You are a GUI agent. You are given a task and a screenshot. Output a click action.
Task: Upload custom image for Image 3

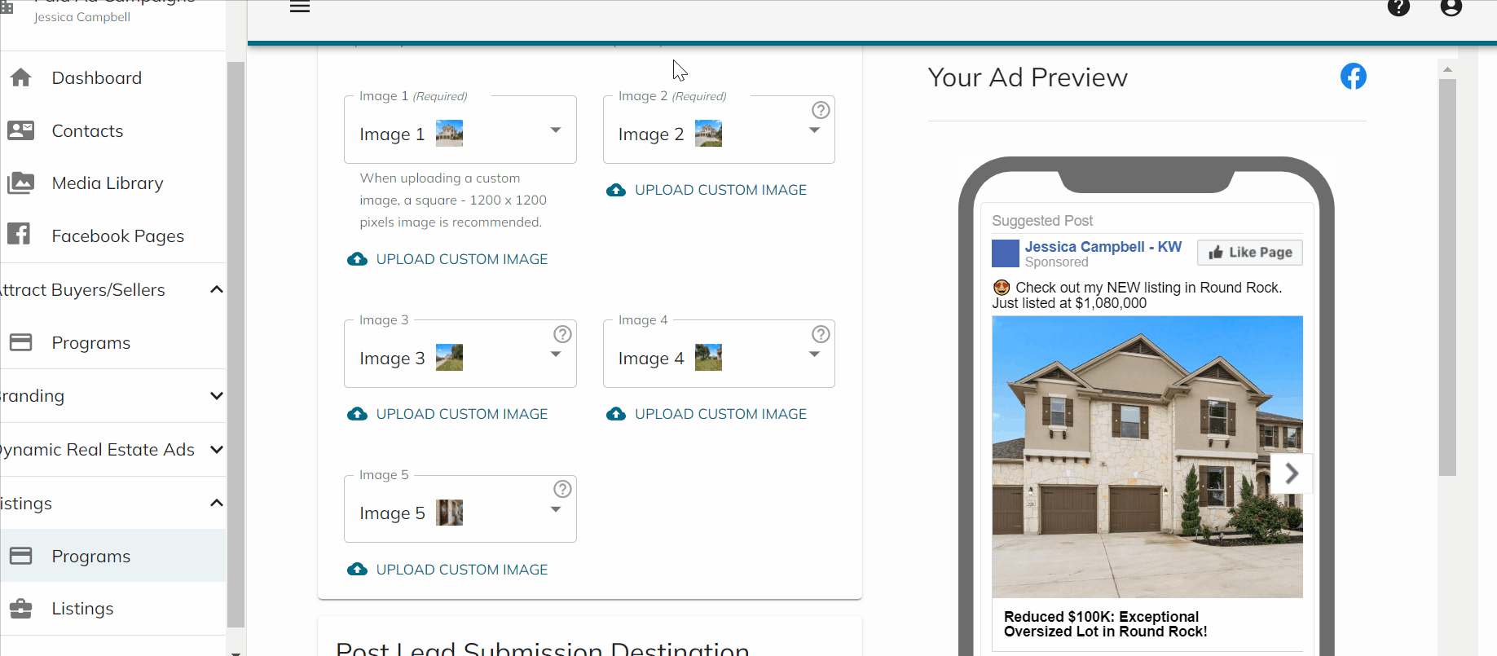[447, 414]
